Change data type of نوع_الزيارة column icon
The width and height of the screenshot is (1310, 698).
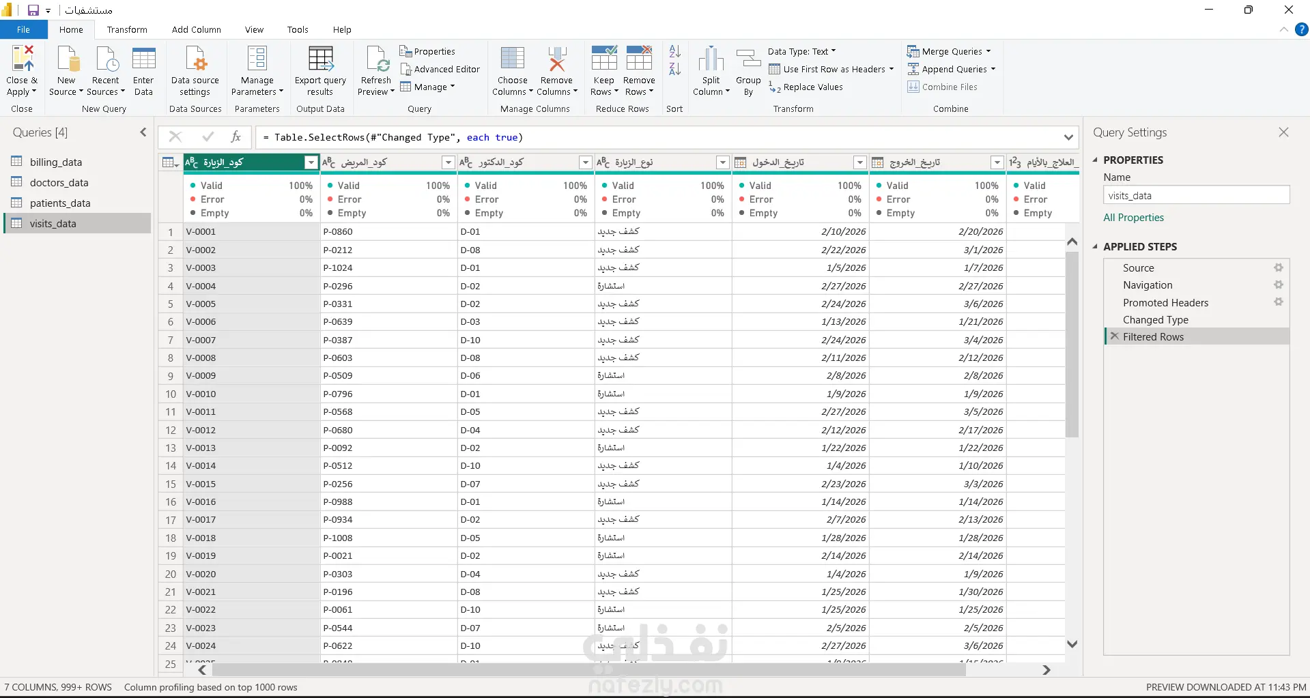[603, 162]
